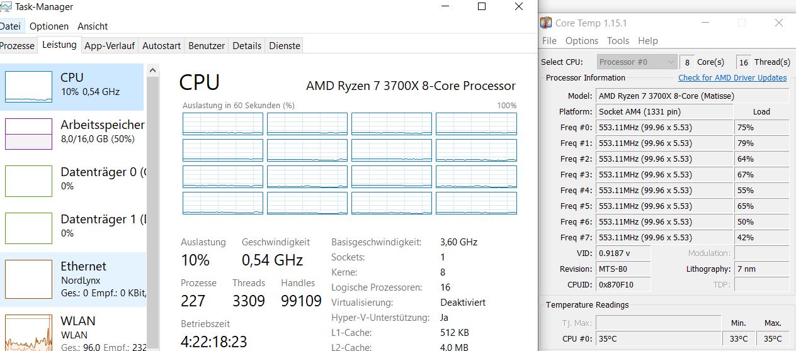Click the Lithography value 7 nm
The image size is (796, 351).
pos(761,269)
